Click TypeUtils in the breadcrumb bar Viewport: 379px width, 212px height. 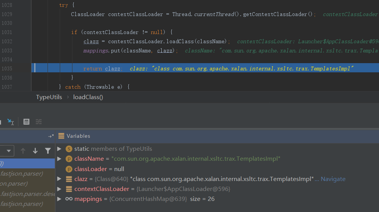49,97
